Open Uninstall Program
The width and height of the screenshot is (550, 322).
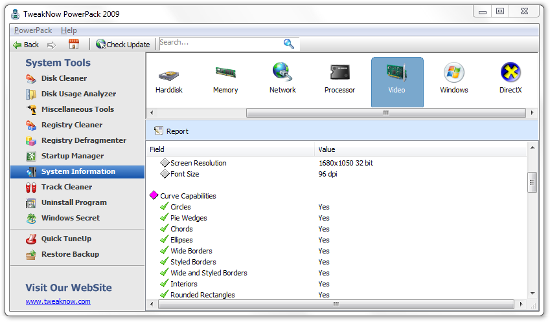74,202
